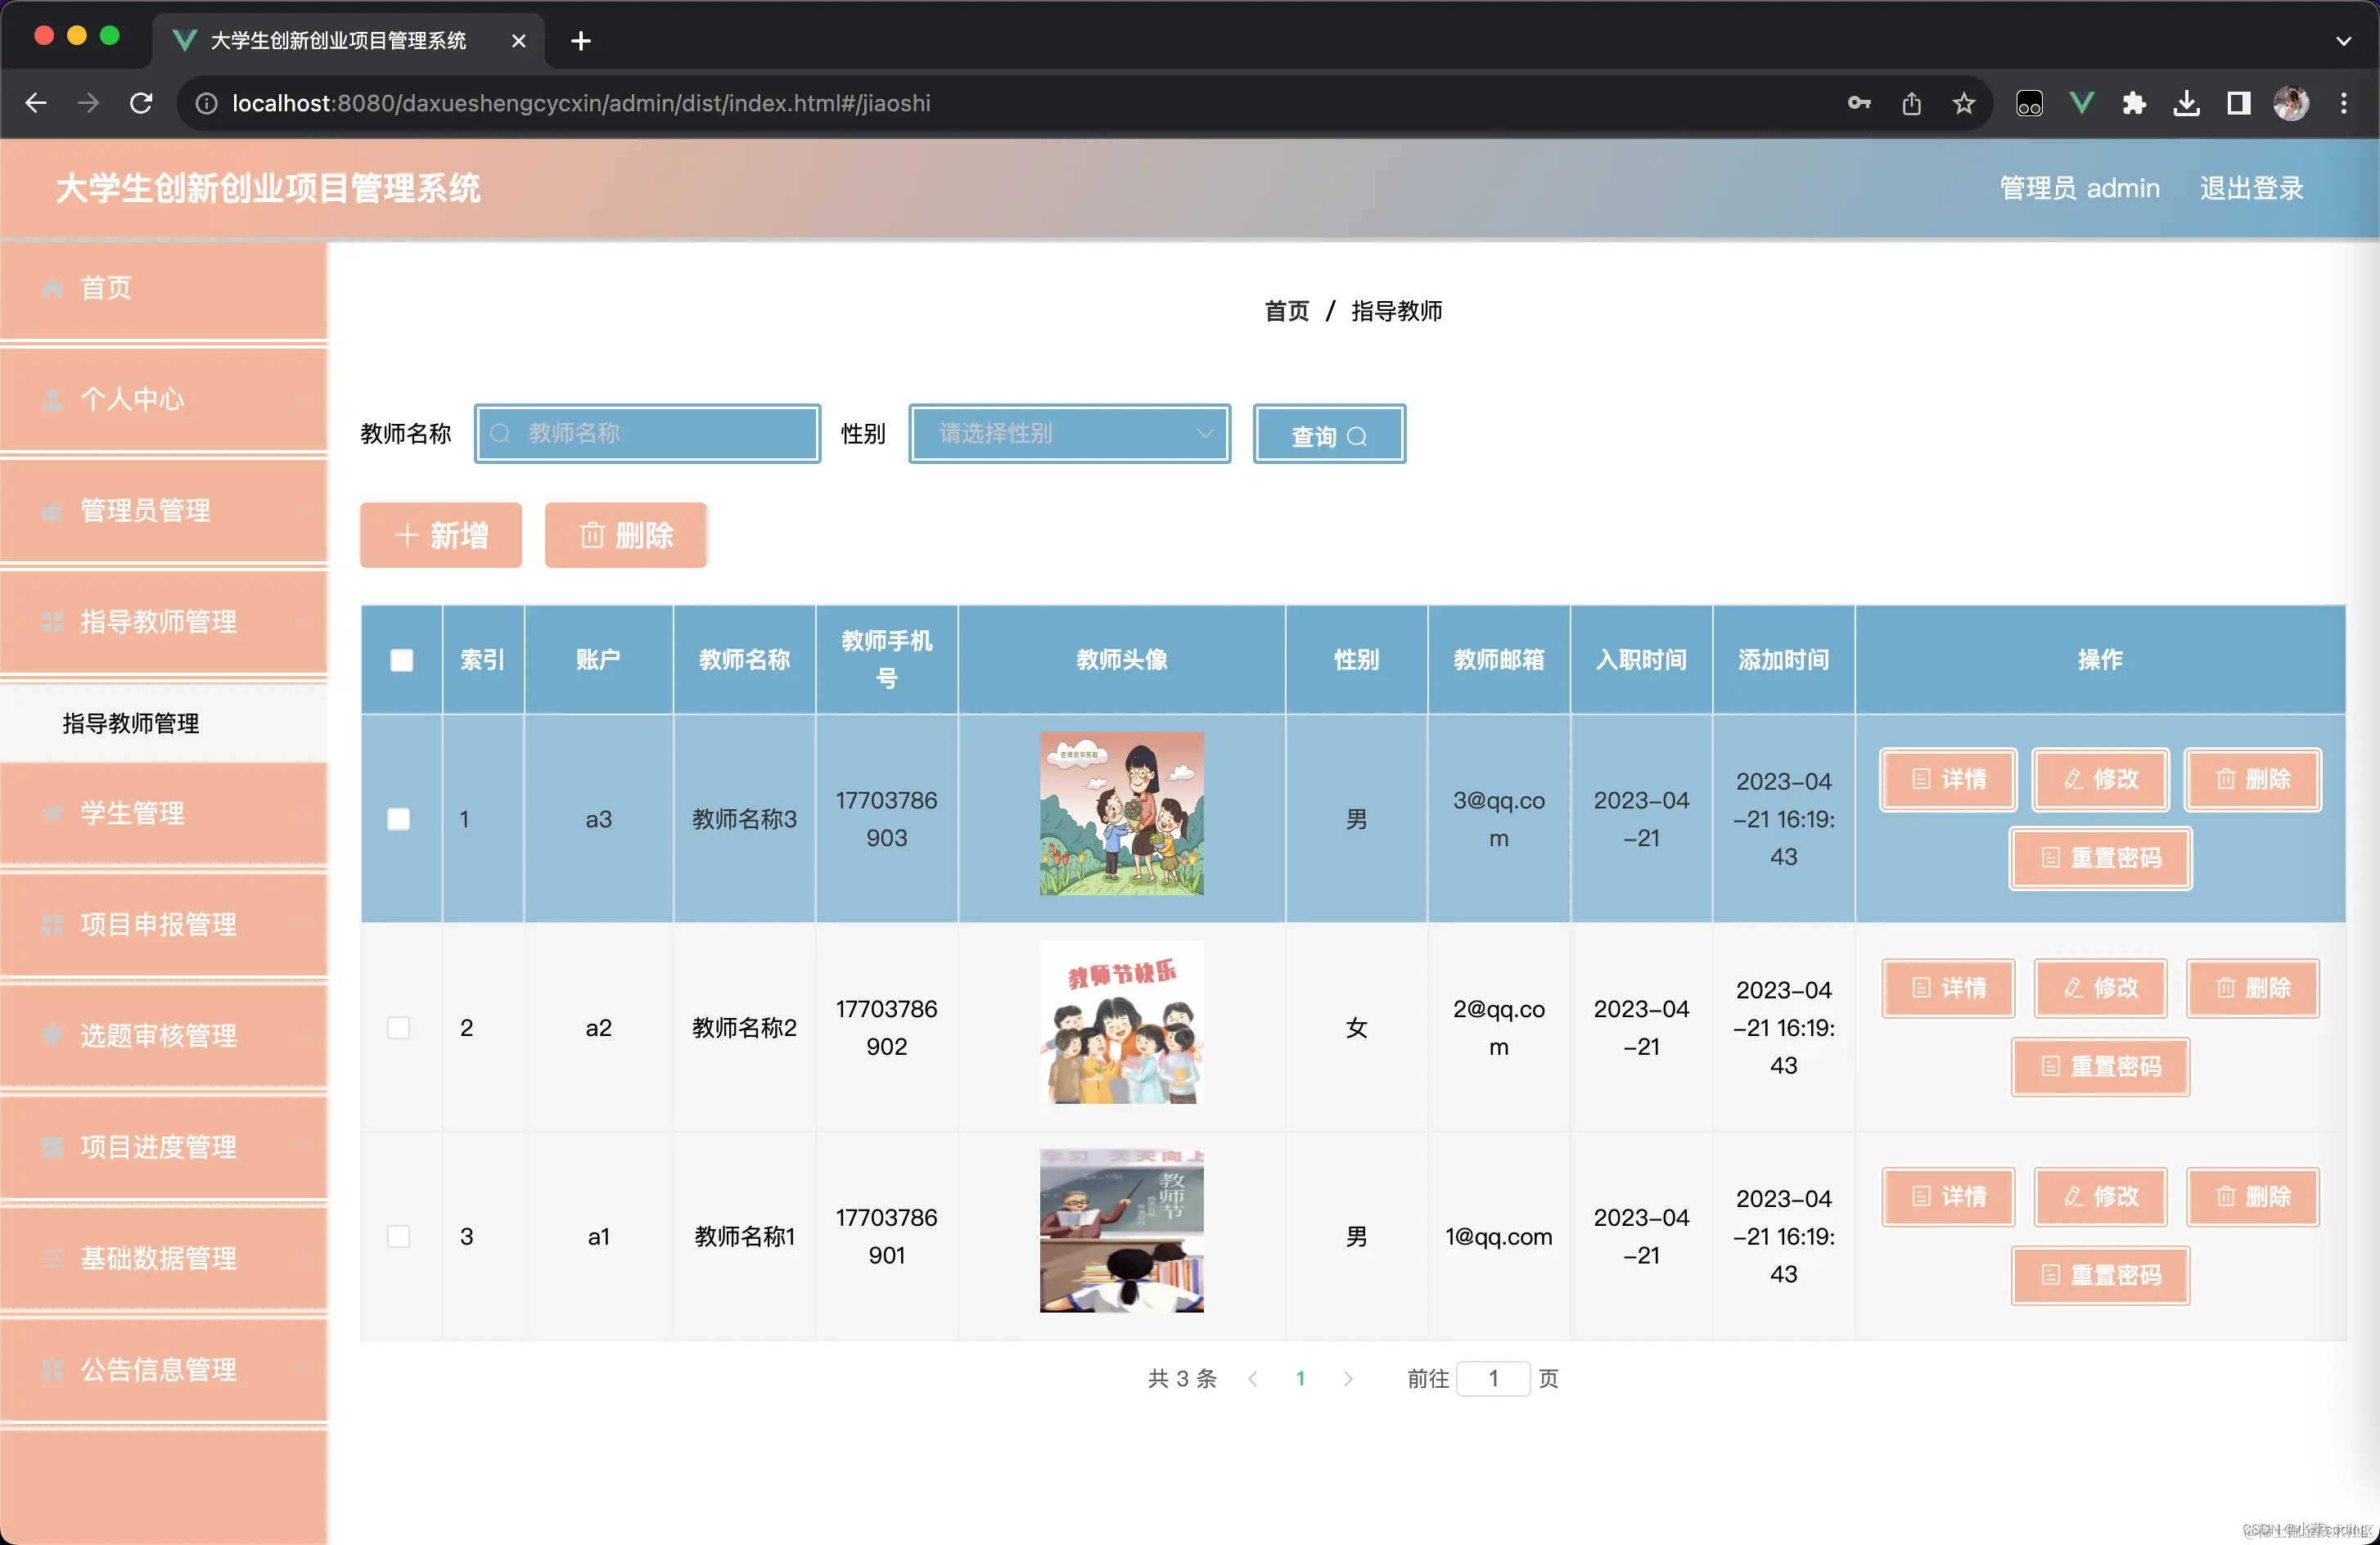Check the select-all checkbox in table header
2380x1545 pixels.
[x=401, y=659]
